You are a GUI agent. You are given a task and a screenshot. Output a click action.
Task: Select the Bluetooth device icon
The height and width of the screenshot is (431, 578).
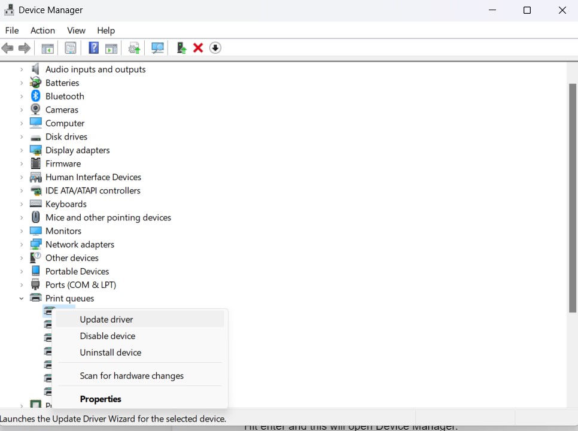click(x=35, y=96)
